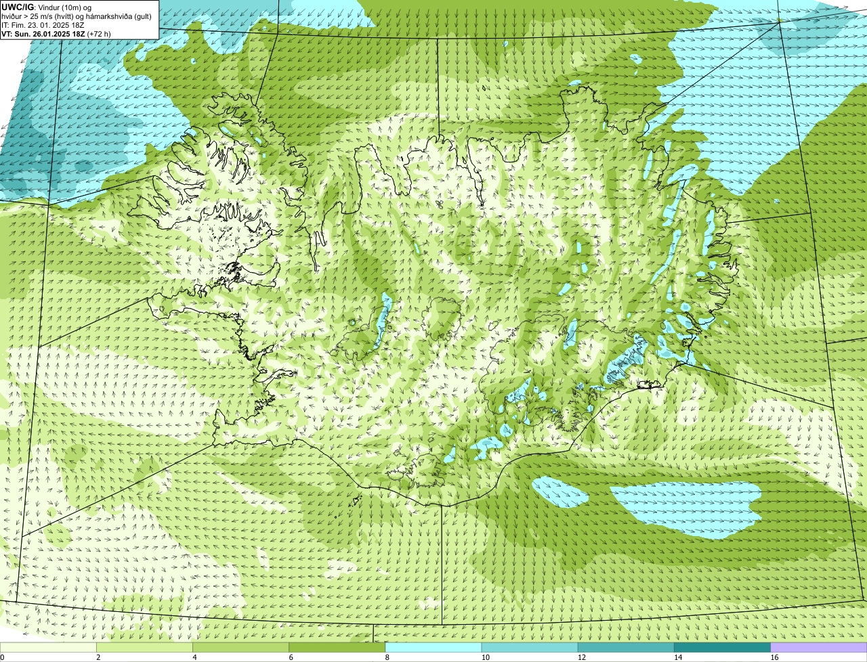Viewport: 867px width, 662px height.
Task: Click the initial time 'IT: Fim. 23. 01. 2025 18Z'
Action: click(42, 25)
